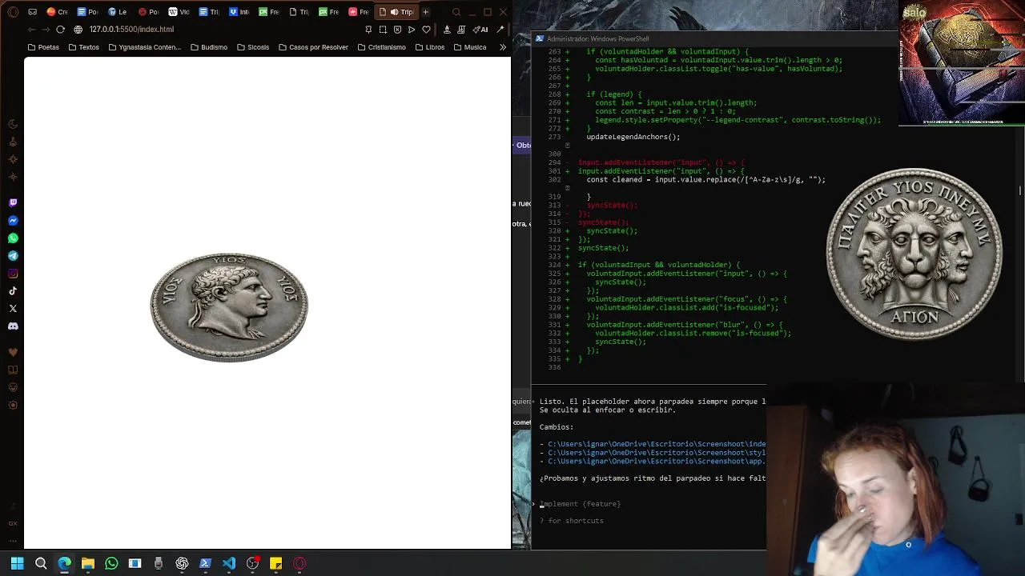
Task: Search open tabs with magnifier icon
Action: coord(456,12)
